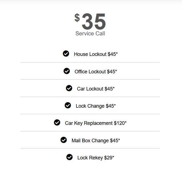
Task: Click the divider line below Mail Box Change
Action: coord(90,148)
